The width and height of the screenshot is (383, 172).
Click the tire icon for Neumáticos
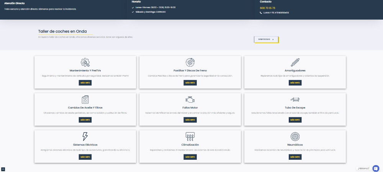(295, 136)
